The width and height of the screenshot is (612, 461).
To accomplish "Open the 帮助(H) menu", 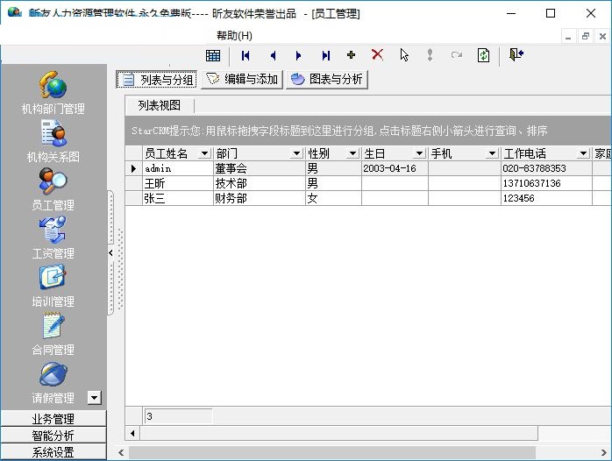I will [234, 35].
